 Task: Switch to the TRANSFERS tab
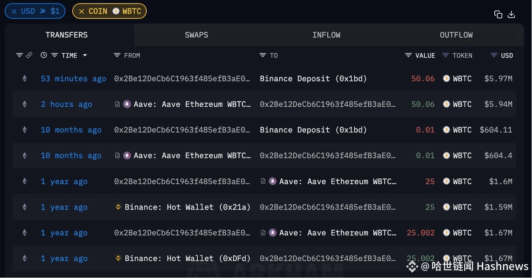[x=66, y=35]
